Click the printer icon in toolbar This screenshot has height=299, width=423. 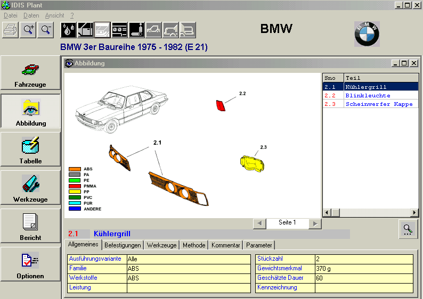[11, 30]
